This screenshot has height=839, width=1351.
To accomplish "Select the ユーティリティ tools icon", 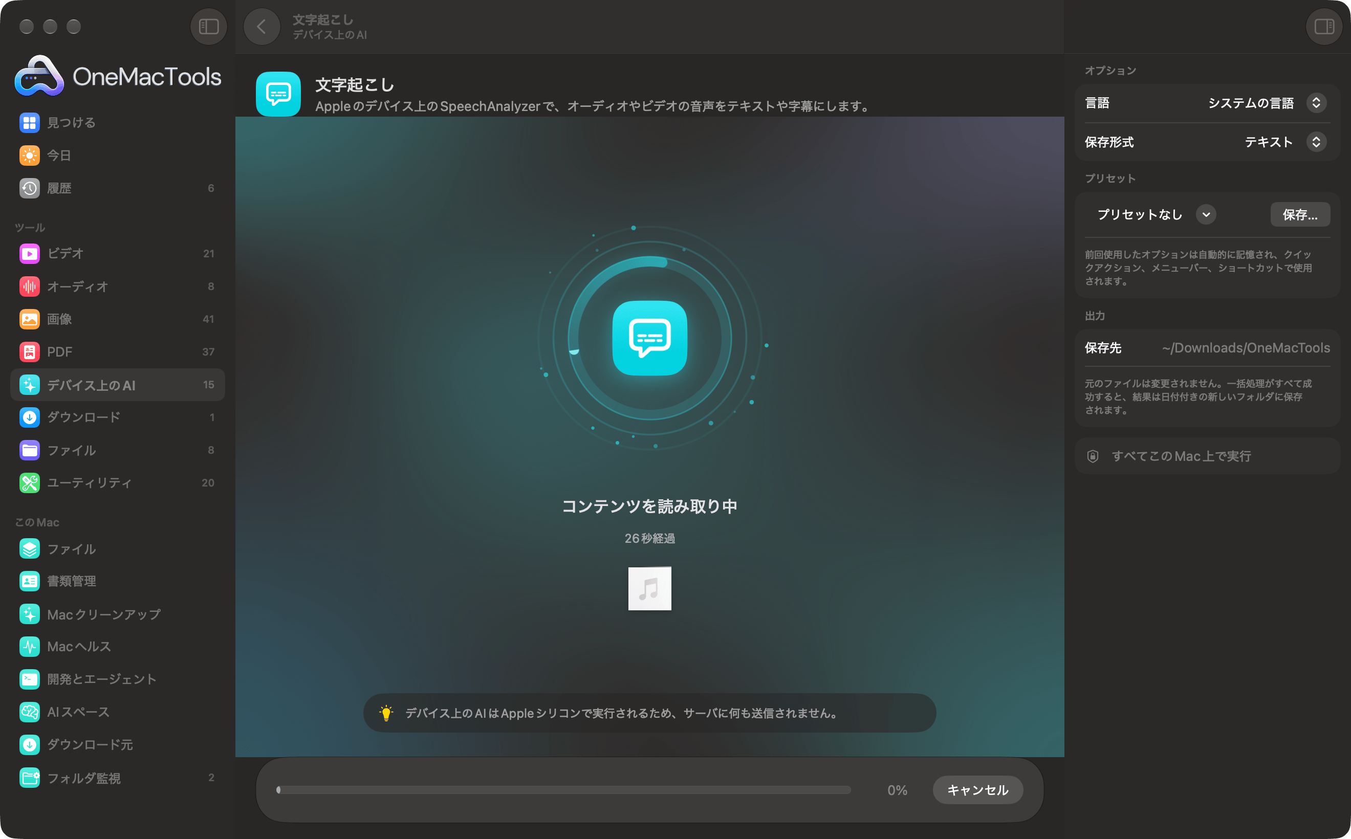I will (x=29, y=483).
